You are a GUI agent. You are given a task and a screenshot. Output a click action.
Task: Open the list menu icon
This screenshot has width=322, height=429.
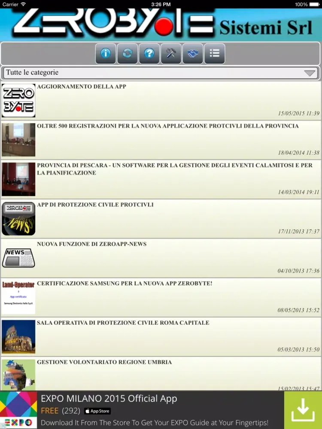click(x=215, y=53)
